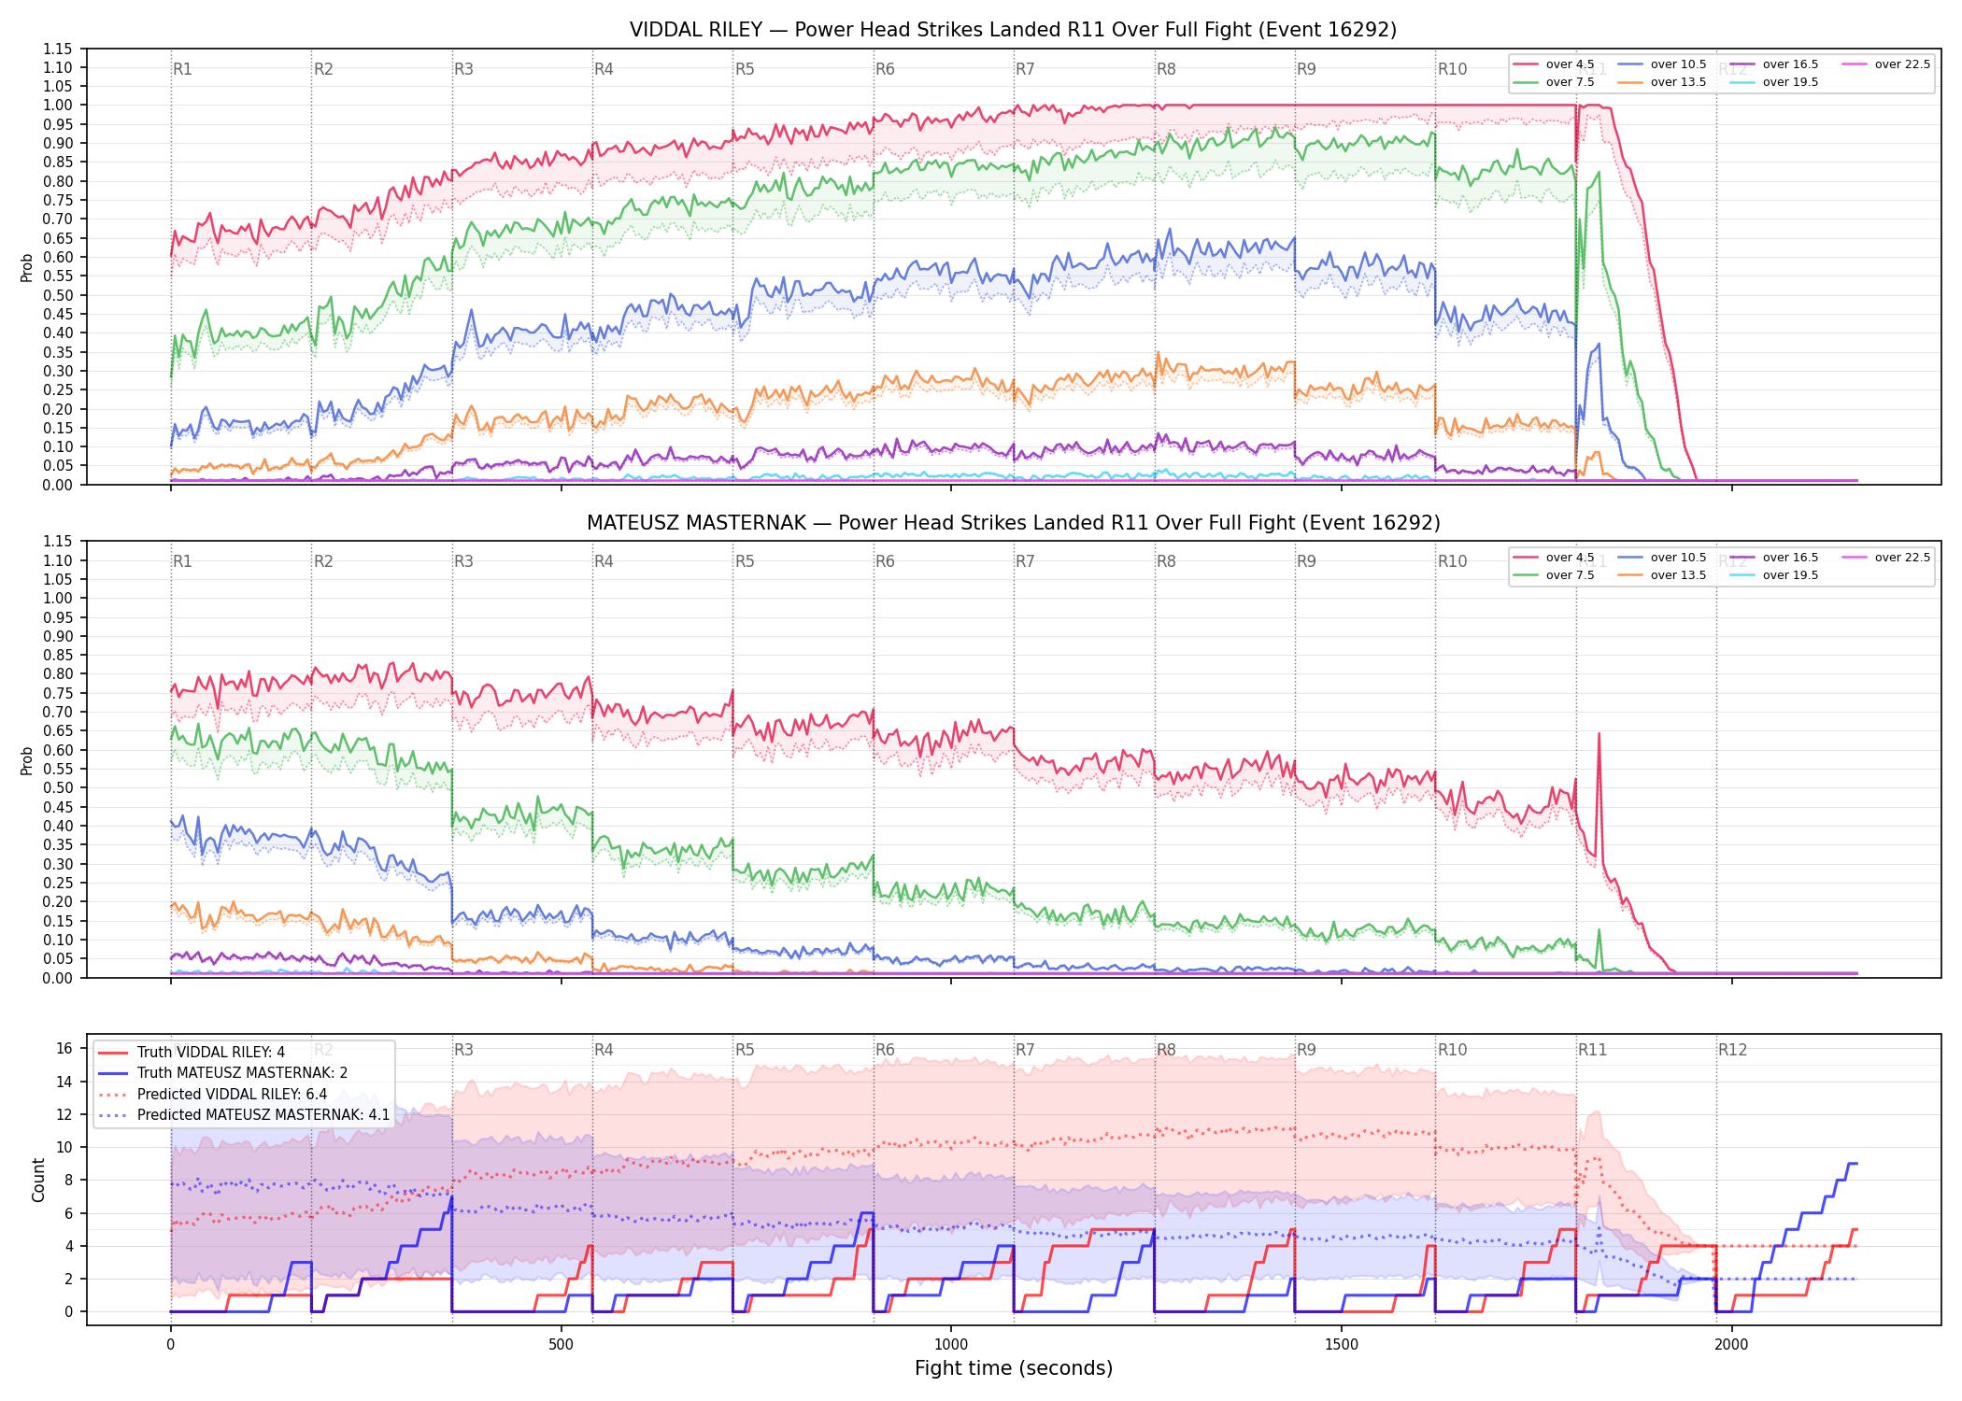Click 'Truth MATEUSZ MASTERNAK: 2' legend entry
This screenshot has width=1962, height=1401.
(242, 1073)
